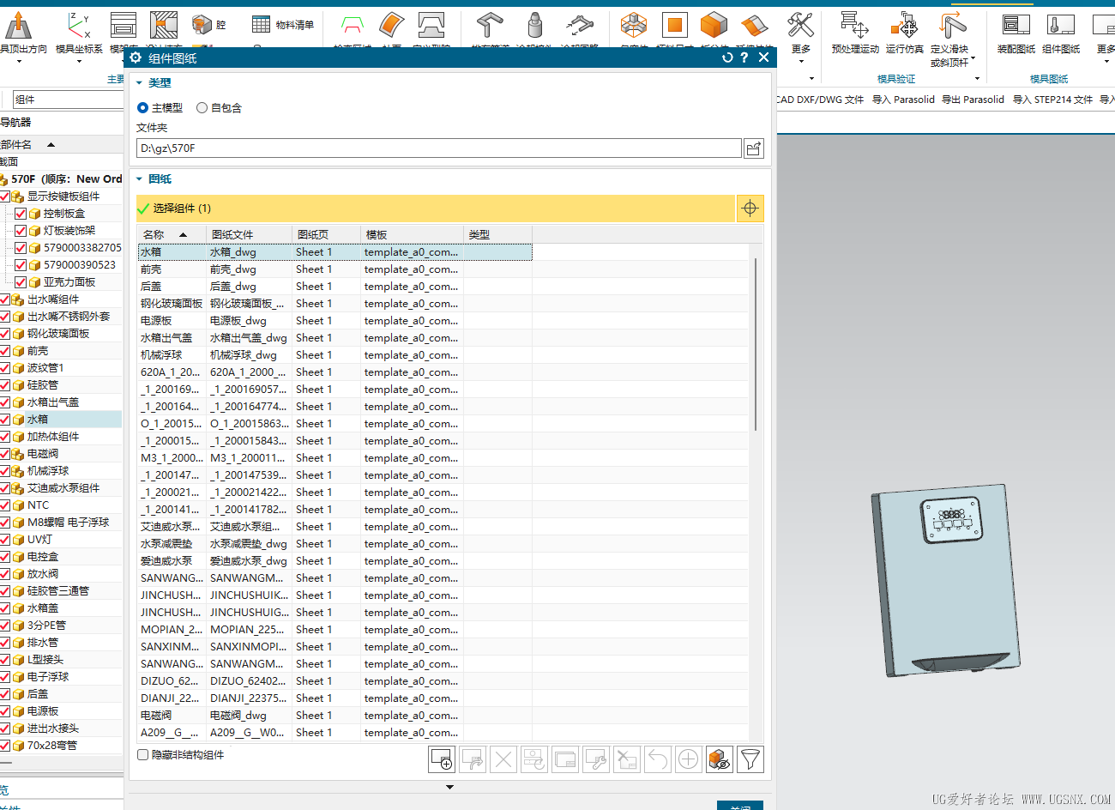
Task: Open the drawing list filter funnel icon
Action: click(x=750, y=759)
